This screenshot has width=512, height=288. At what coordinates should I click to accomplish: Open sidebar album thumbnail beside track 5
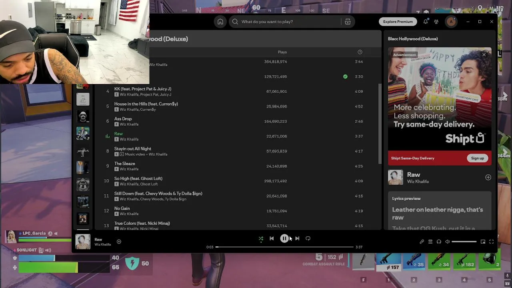coord(83,116)
